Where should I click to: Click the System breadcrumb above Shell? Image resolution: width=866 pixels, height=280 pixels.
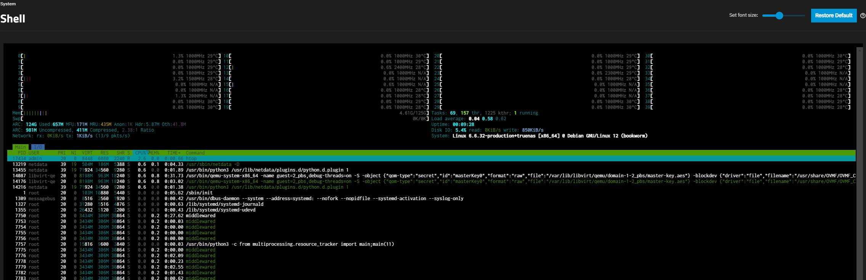(8, 4)
